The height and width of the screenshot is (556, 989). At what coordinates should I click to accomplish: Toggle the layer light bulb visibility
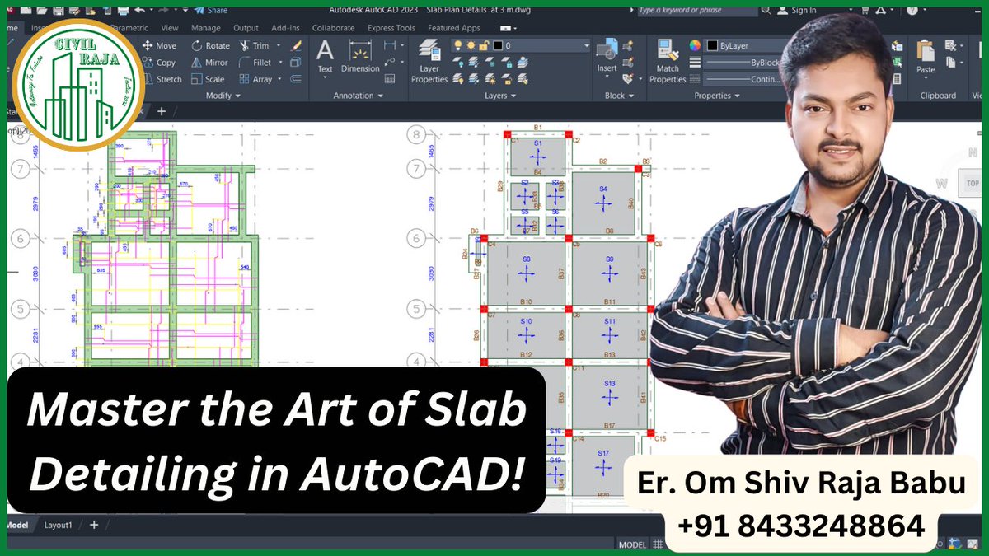[x=459, y=45]
